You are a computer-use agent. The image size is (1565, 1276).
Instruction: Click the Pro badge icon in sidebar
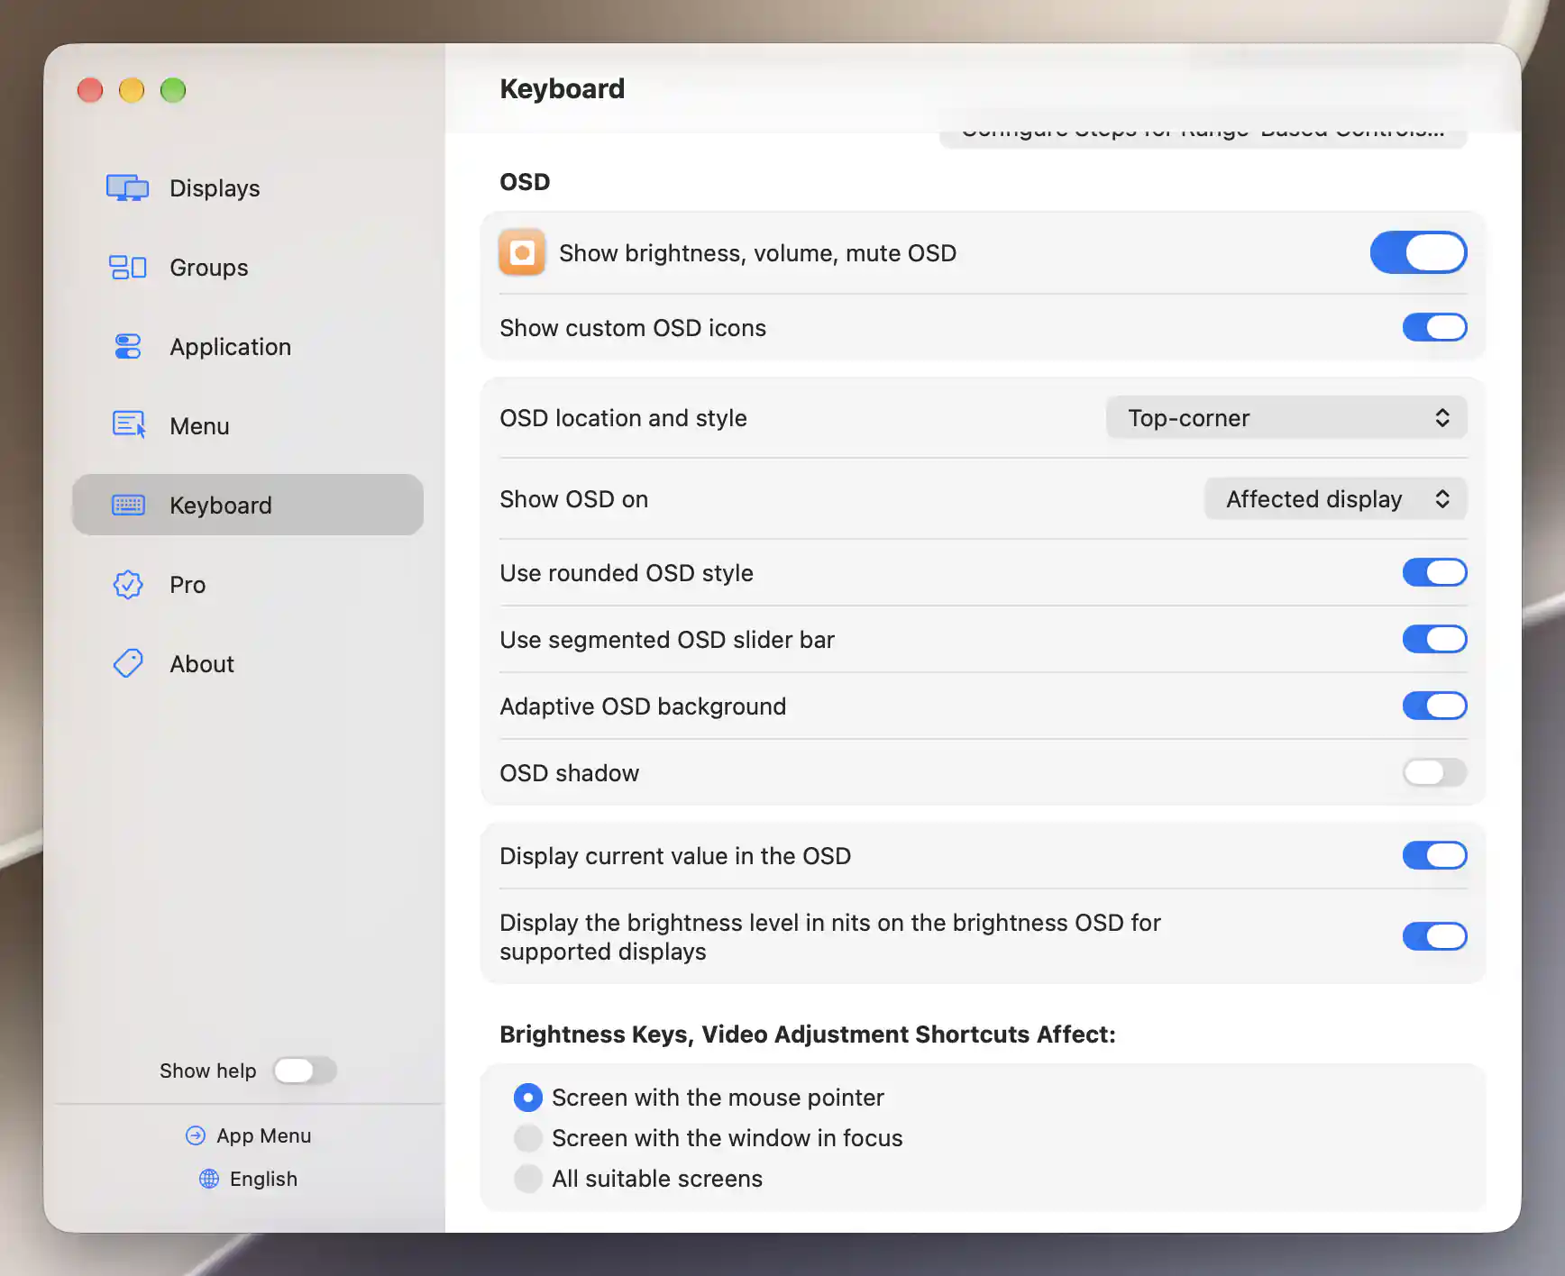128,584
